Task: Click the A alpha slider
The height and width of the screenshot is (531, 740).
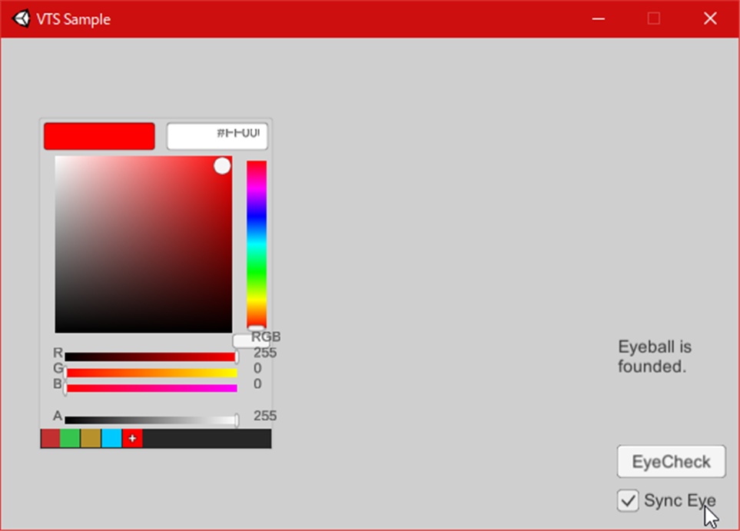Action: tap(151, 420)
